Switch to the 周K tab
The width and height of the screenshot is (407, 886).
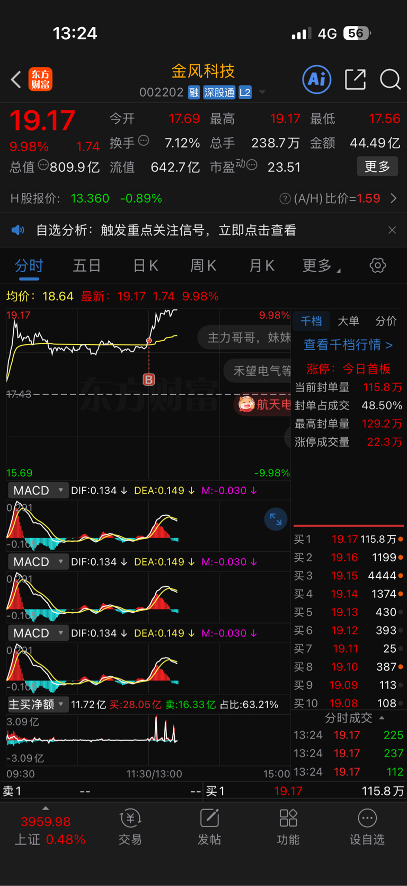[203, 265]
